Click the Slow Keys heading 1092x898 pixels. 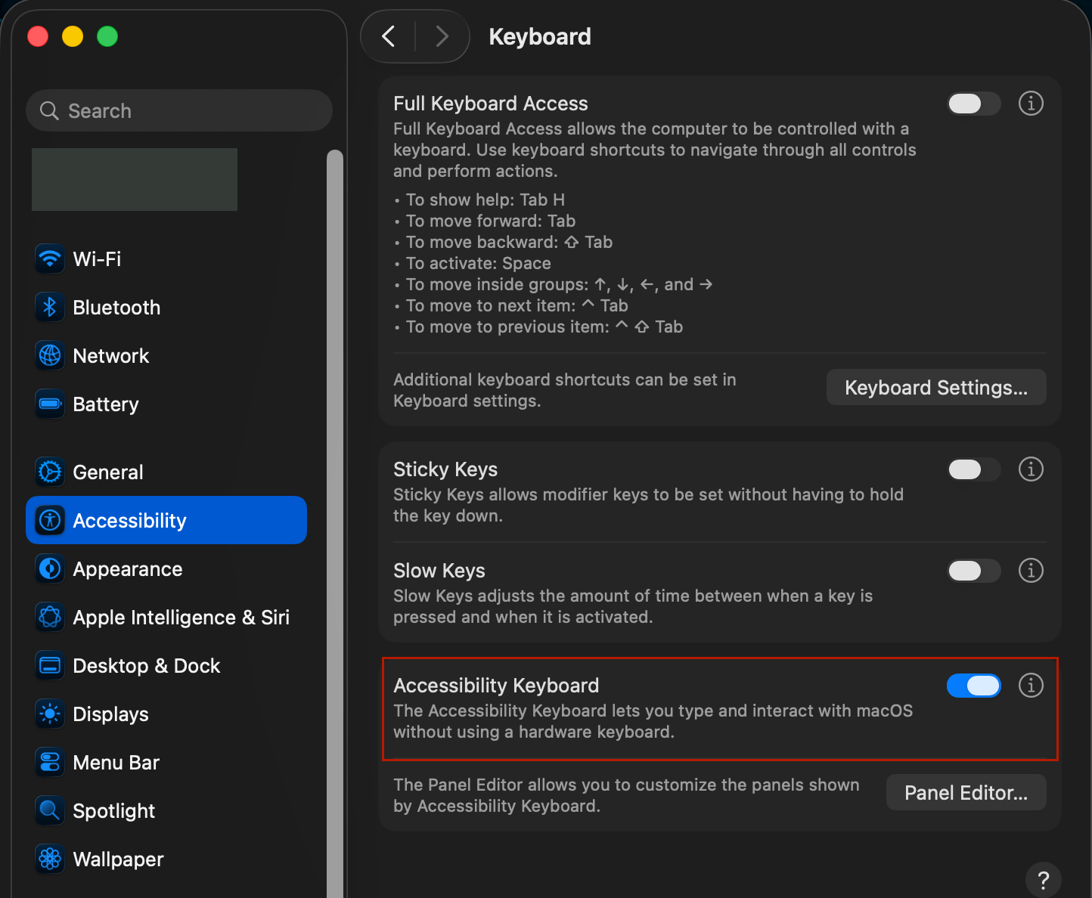point(439,571)
